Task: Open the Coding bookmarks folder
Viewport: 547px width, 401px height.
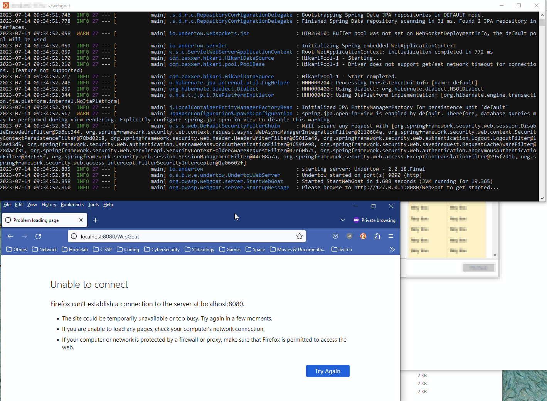Action: pos(128,249)
